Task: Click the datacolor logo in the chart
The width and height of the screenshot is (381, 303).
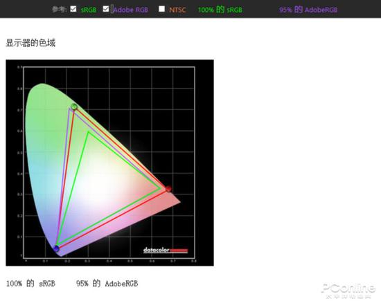Action: click(x=166, y=250)
